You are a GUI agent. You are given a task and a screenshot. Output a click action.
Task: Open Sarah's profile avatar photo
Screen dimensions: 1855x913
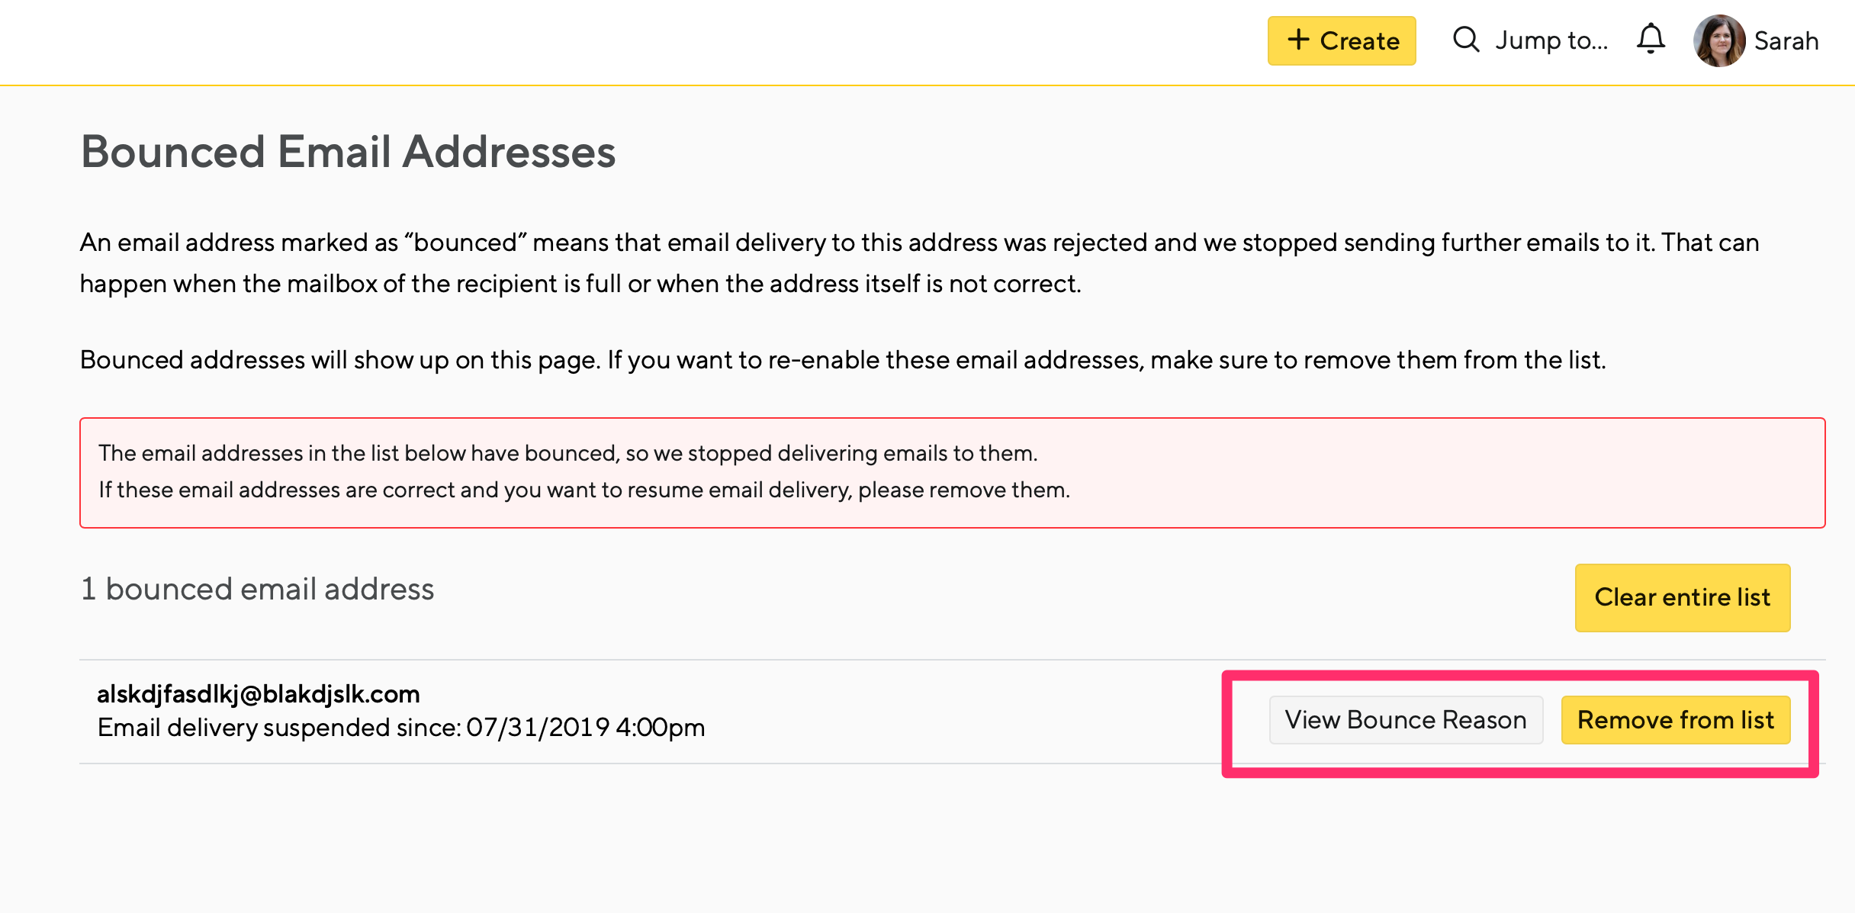click(x=1719, y=40)
